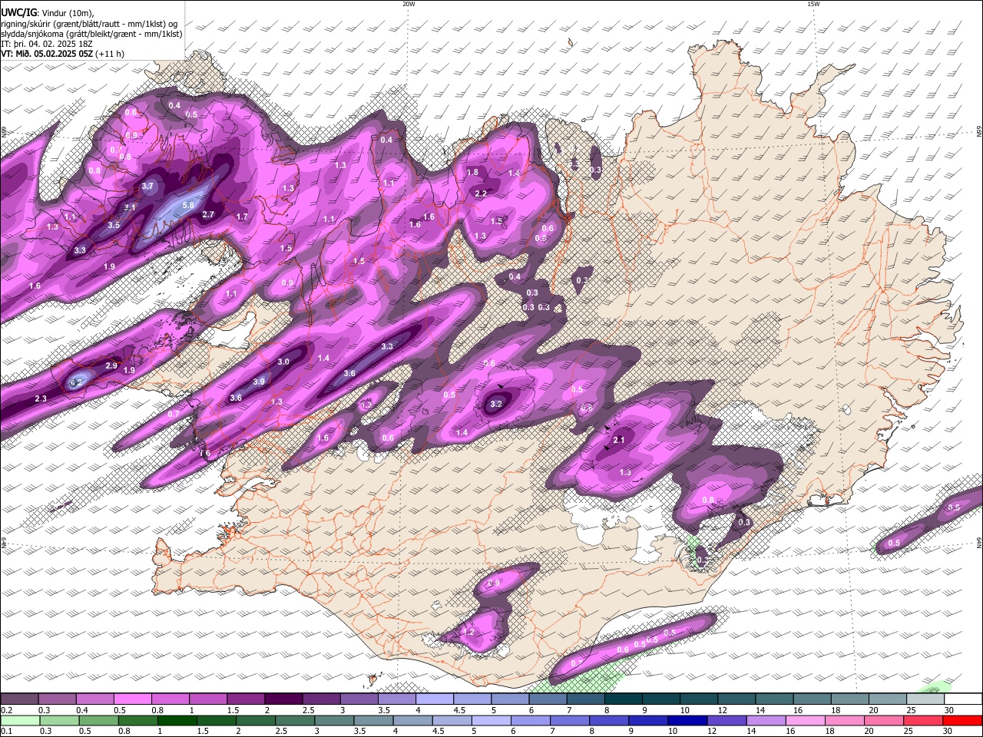Click the violet 14 rain legend swatch
Image resolution: width=983 pixels, height=737 pixels.
765,720
